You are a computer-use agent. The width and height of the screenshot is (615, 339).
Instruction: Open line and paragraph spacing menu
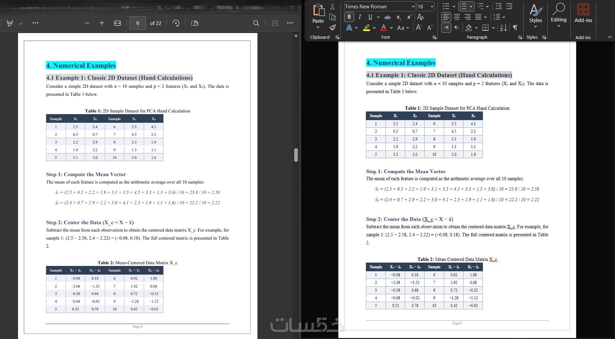coord(499,17)
